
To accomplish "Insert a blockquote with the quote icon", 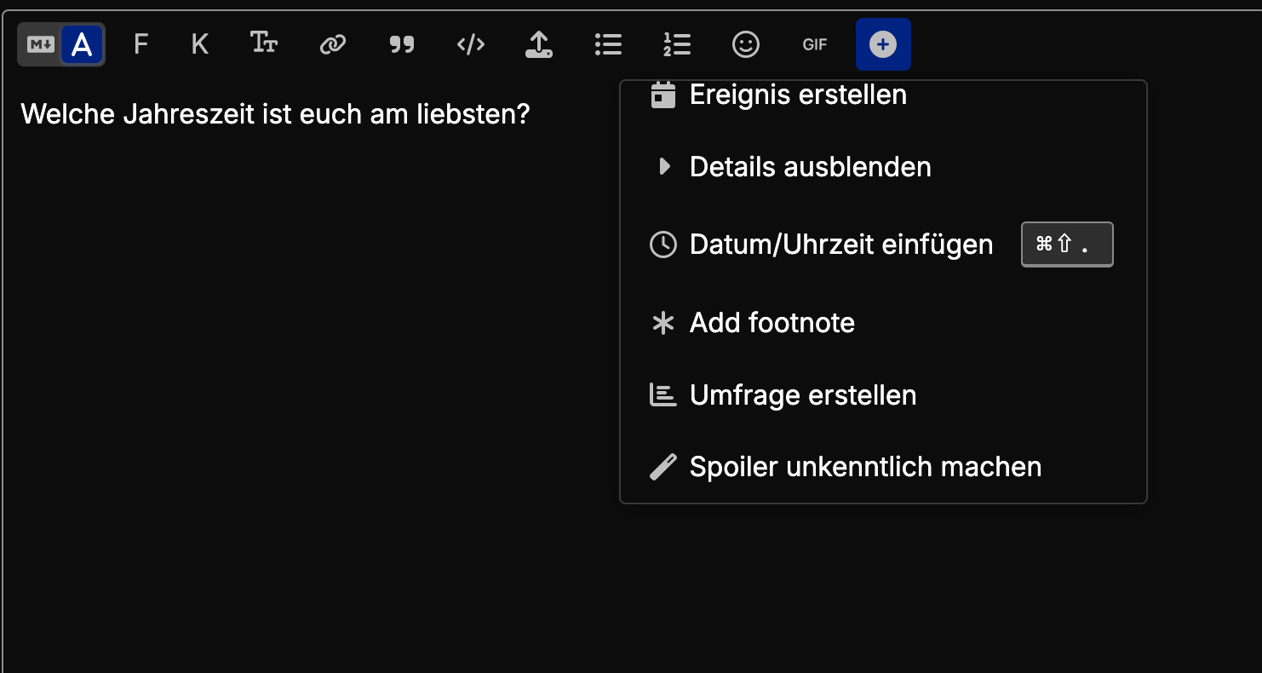I will point(401,44).
